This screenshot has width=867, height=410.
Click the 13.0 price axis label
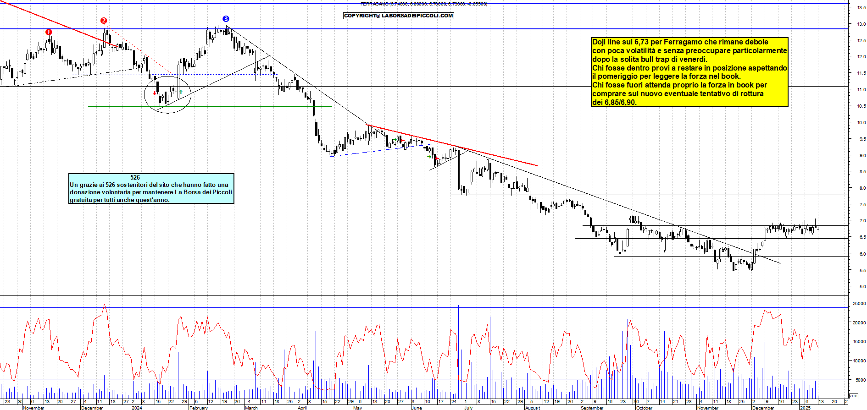[x=861, y=24]
